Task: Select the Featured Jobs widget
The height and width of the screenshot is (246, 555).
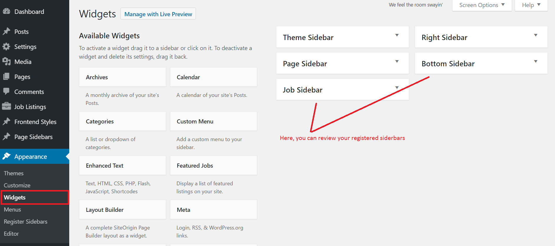Action: pos(214,165)
